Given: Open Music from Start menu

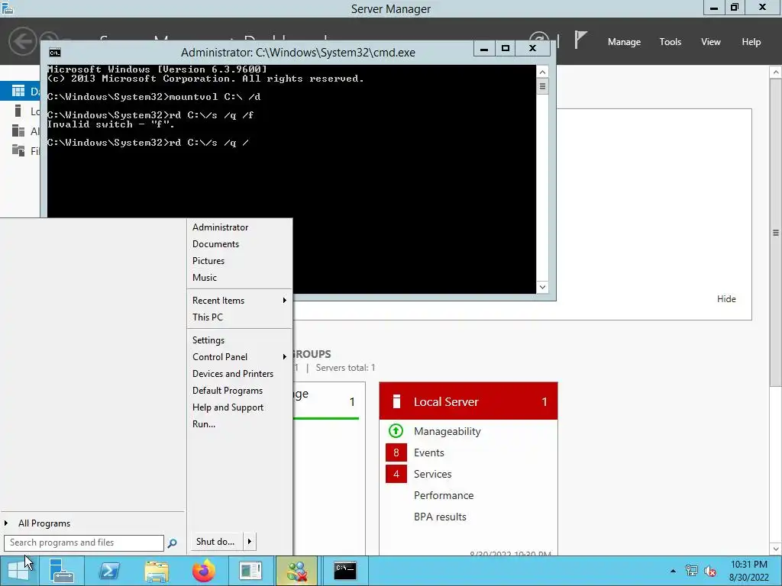Looking at the screenshot, I should (239, 278).
